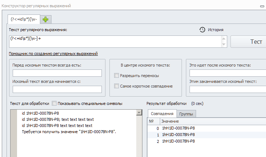This screenshot has width=266, height=157.
Task: Click the minimize window icon
Action: click(262, 6)
